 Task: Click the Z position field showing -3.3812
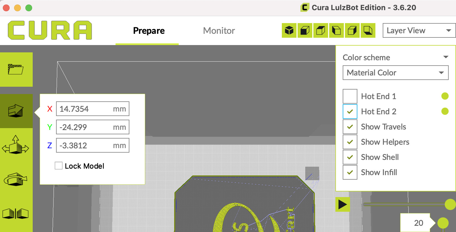93,145
